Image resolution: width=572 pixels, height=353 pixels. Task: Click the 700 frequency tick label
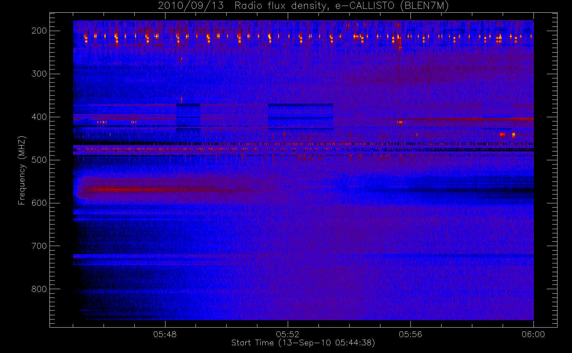tap(39, 246)
